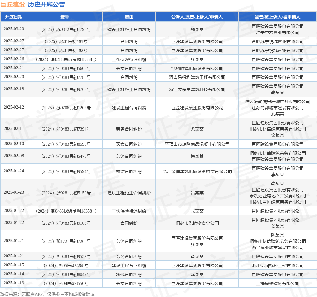Image resolution: width=317 pixels, height=297 pixels.
Task: Click defendant 孔某某
Action: (278, 114)
